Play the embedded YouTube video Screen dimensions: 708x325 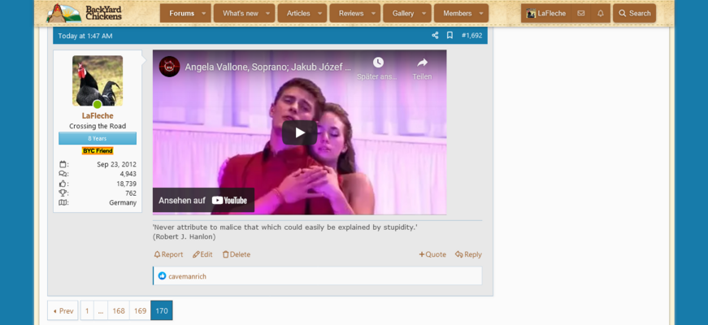(299, 132)
